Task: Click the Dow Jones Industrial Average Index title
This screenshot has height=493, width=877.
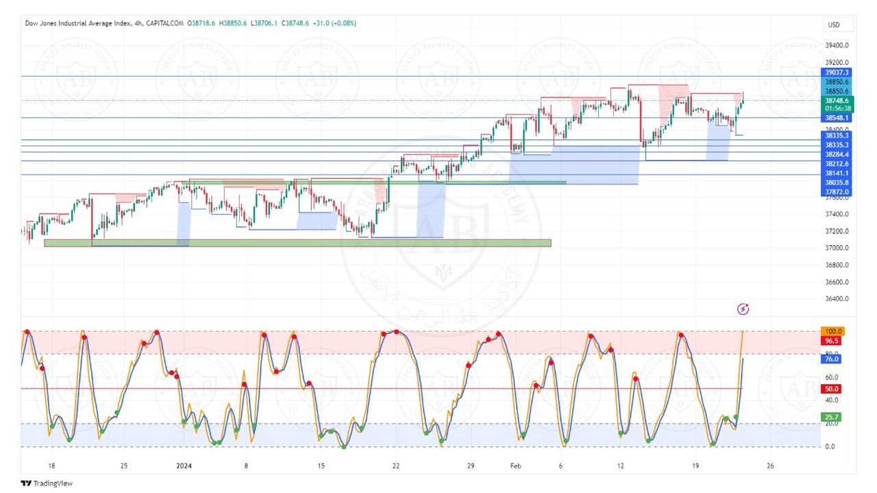Action: (78, 23)
